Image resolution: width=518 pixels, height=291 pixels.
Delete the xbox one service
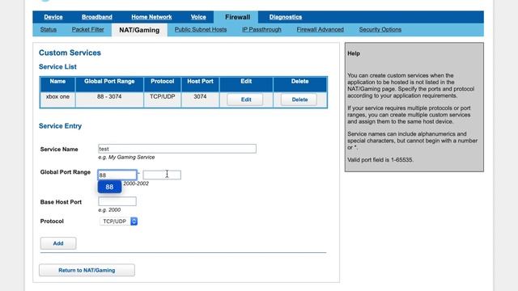299,99
